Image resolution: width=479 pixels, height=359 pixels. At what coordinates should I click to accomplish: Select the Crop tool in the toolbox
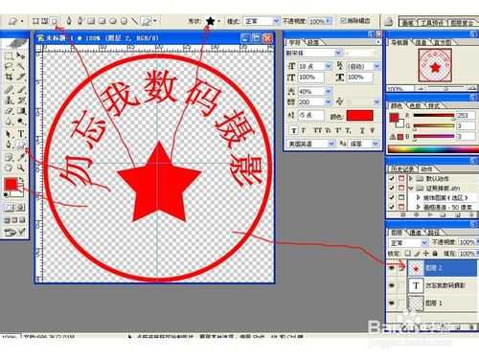click(9, 77)
